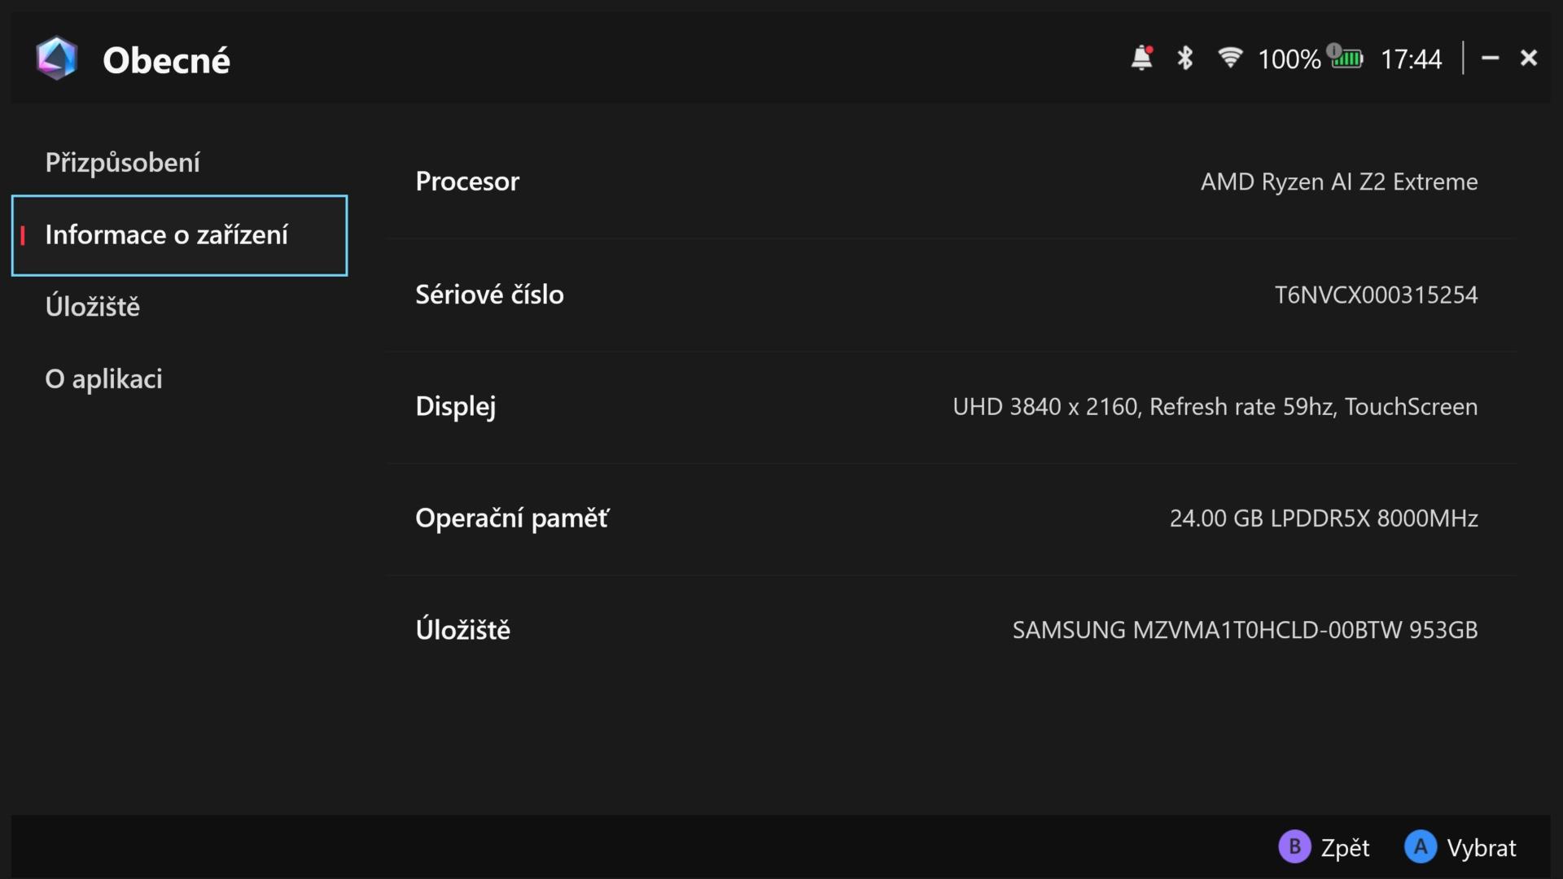
Task: Click the SAMSUNG storage model text
Action: point(1244,630)
